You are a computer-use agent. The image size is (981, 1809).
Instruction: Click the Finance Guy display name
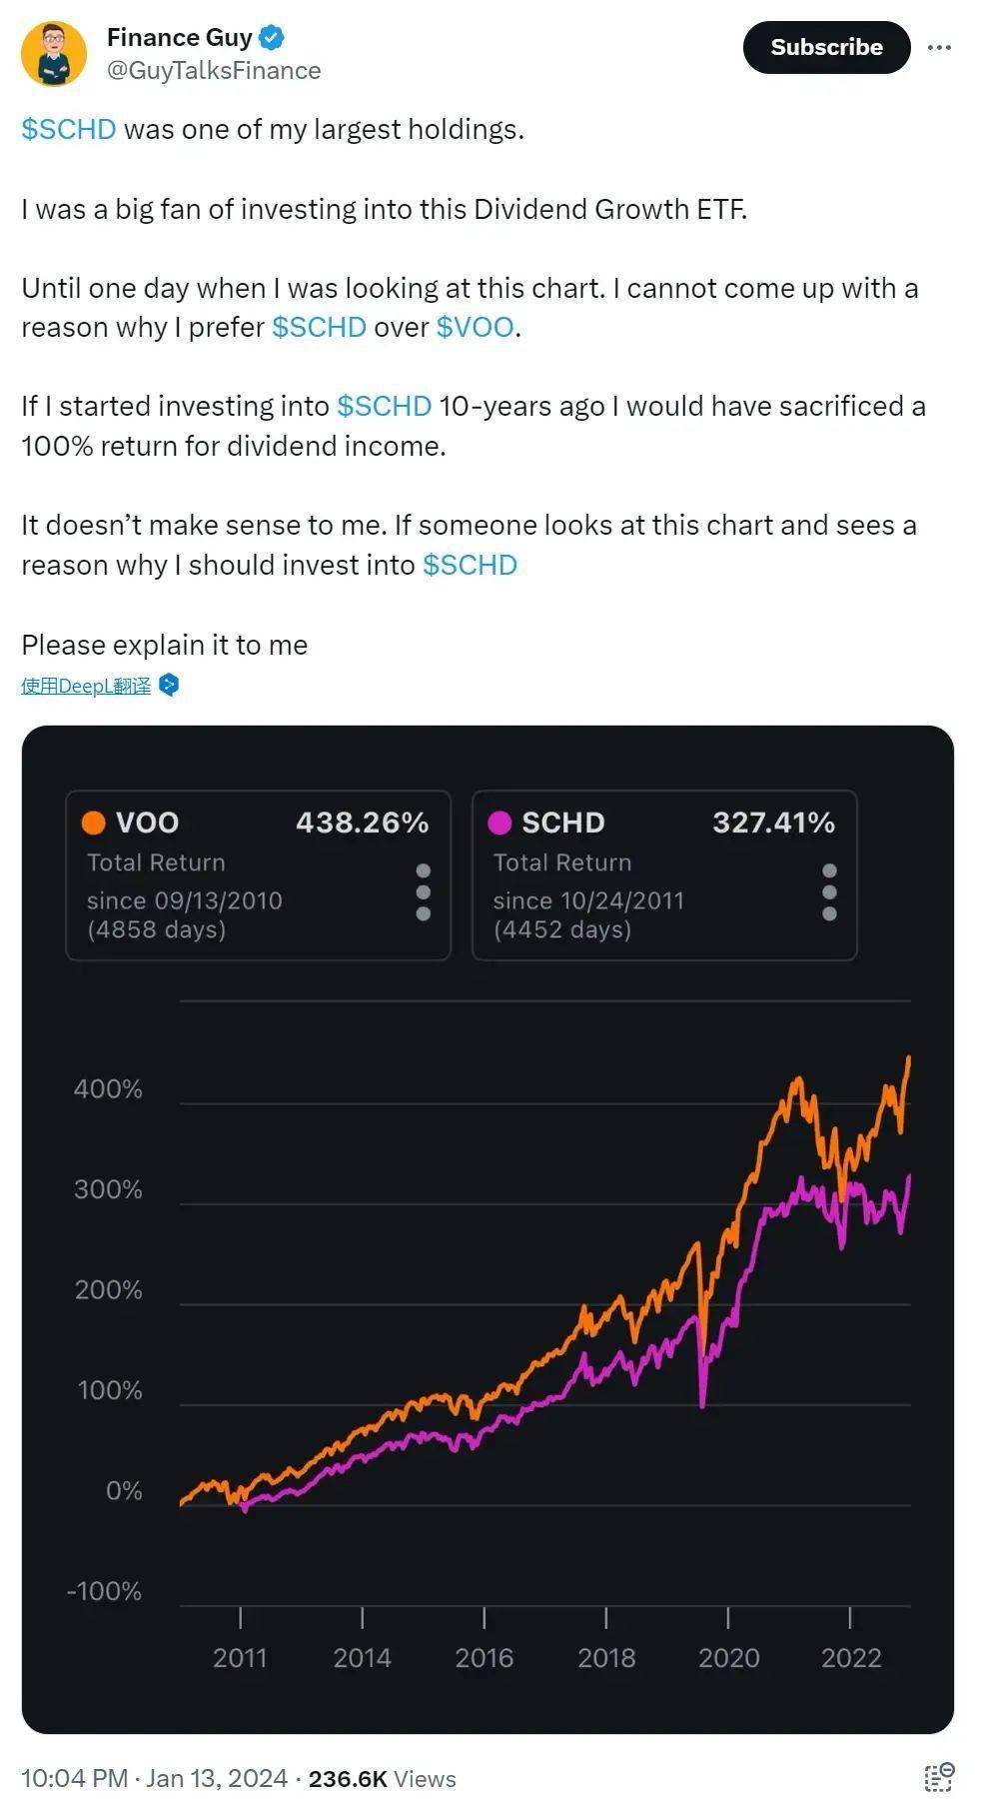(180, 38)
